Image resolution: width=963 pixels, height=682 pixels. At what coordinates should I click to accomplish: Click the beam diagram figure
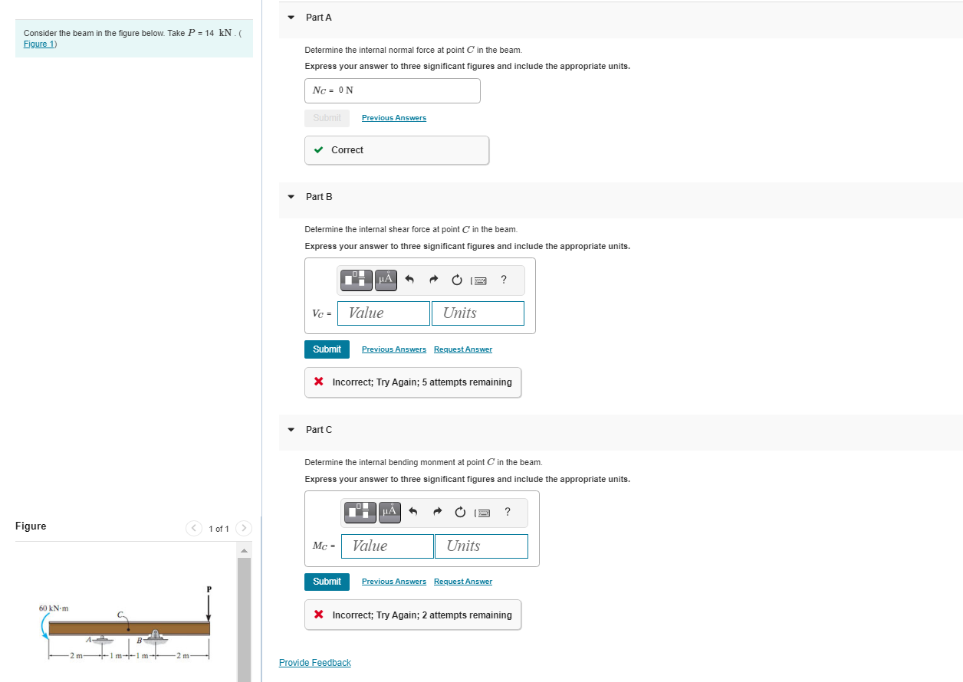[124, 625]
